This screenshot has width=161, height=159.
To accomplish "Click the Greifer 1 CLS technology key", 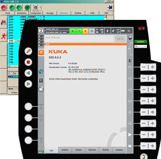I will tap(28, 118).
